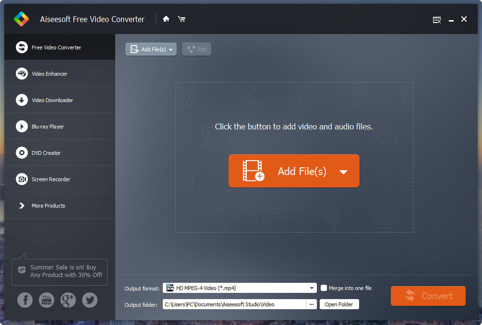
Task: Click the DVD Creator disc icon
Action: (22, 153)
